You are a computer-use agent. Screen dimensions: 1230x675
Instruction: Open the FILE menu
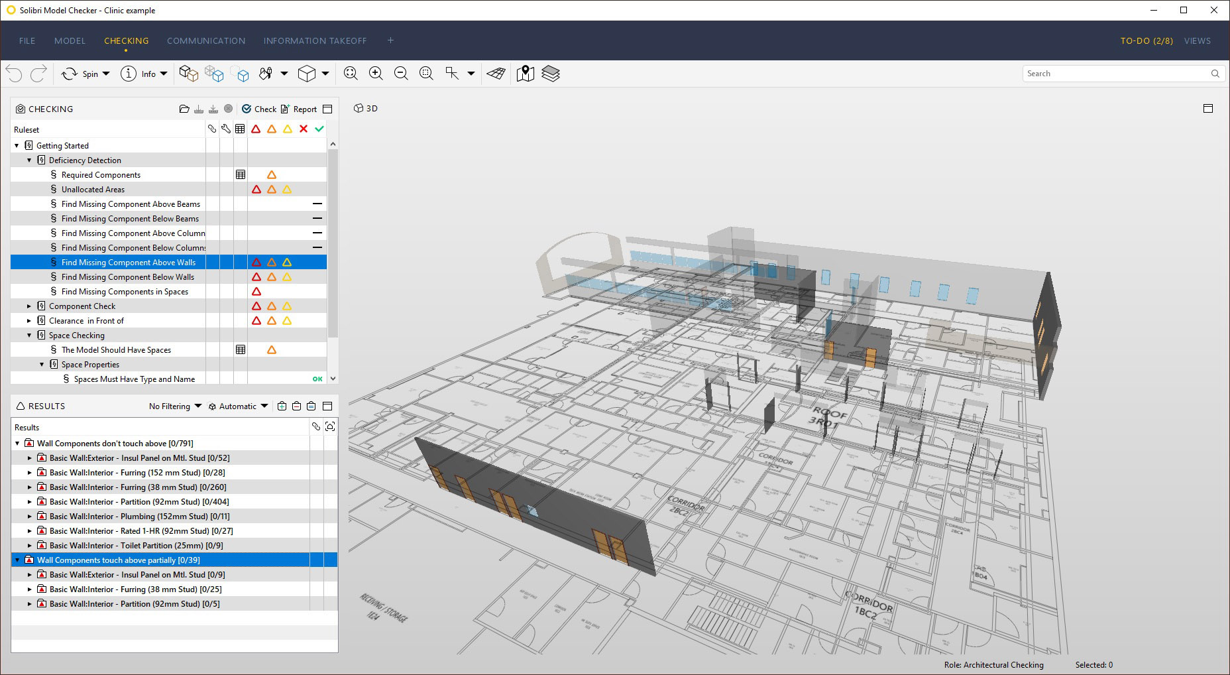(x=27, y=40)
